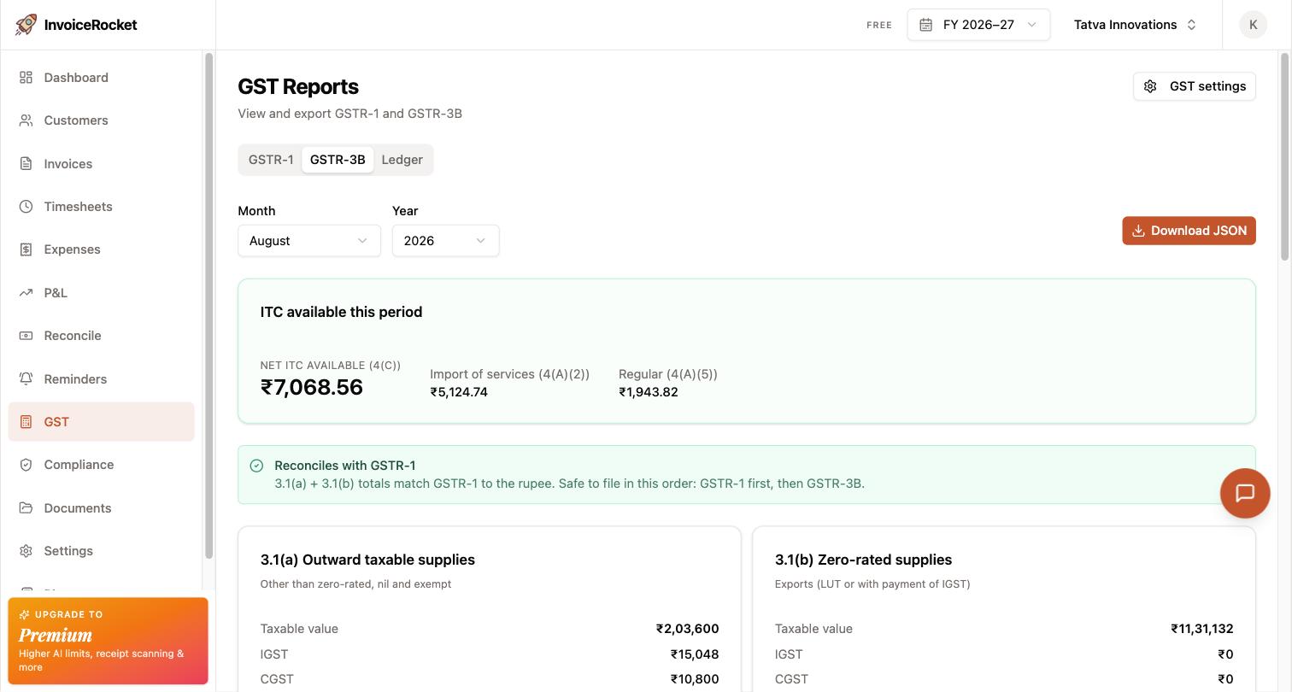The width and height of the screenshot is (1292, 692).
Task: Click the sidebar scrollbar
Action: point(208,306)
